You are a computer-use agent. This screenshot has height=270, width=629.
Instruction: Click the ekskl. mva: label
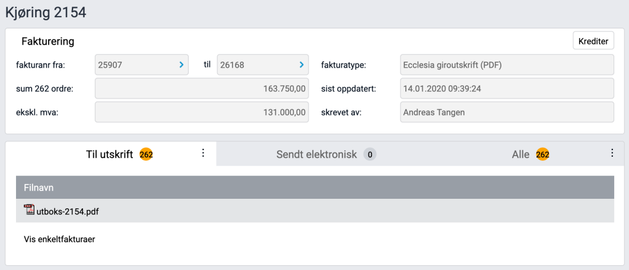(x=37, y=112)
